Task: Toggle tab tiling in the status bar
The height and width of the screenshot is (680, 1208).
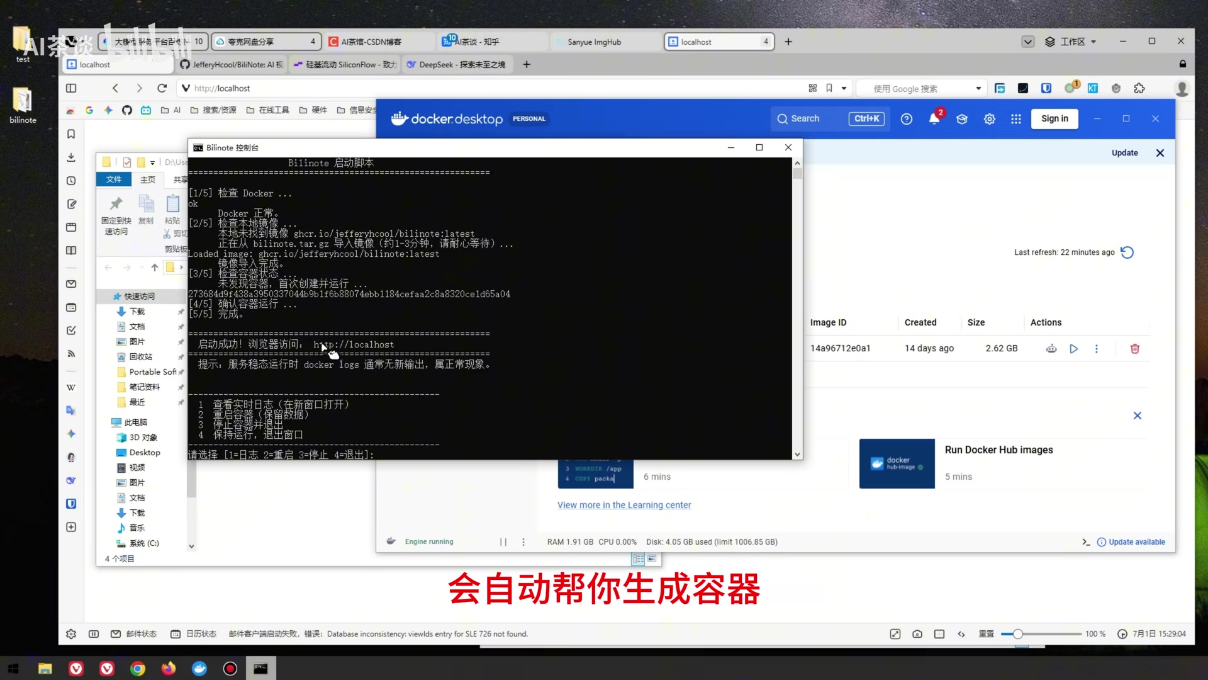Action: (939, 634)
